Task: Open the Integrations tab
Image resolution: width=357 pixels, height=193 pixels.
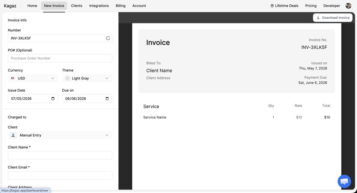Action: 99,6
